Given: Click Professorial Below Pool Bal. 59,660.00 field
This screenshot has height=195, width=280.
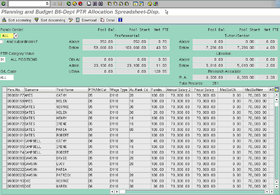Looking at the screenshot, I should point(99,48).
